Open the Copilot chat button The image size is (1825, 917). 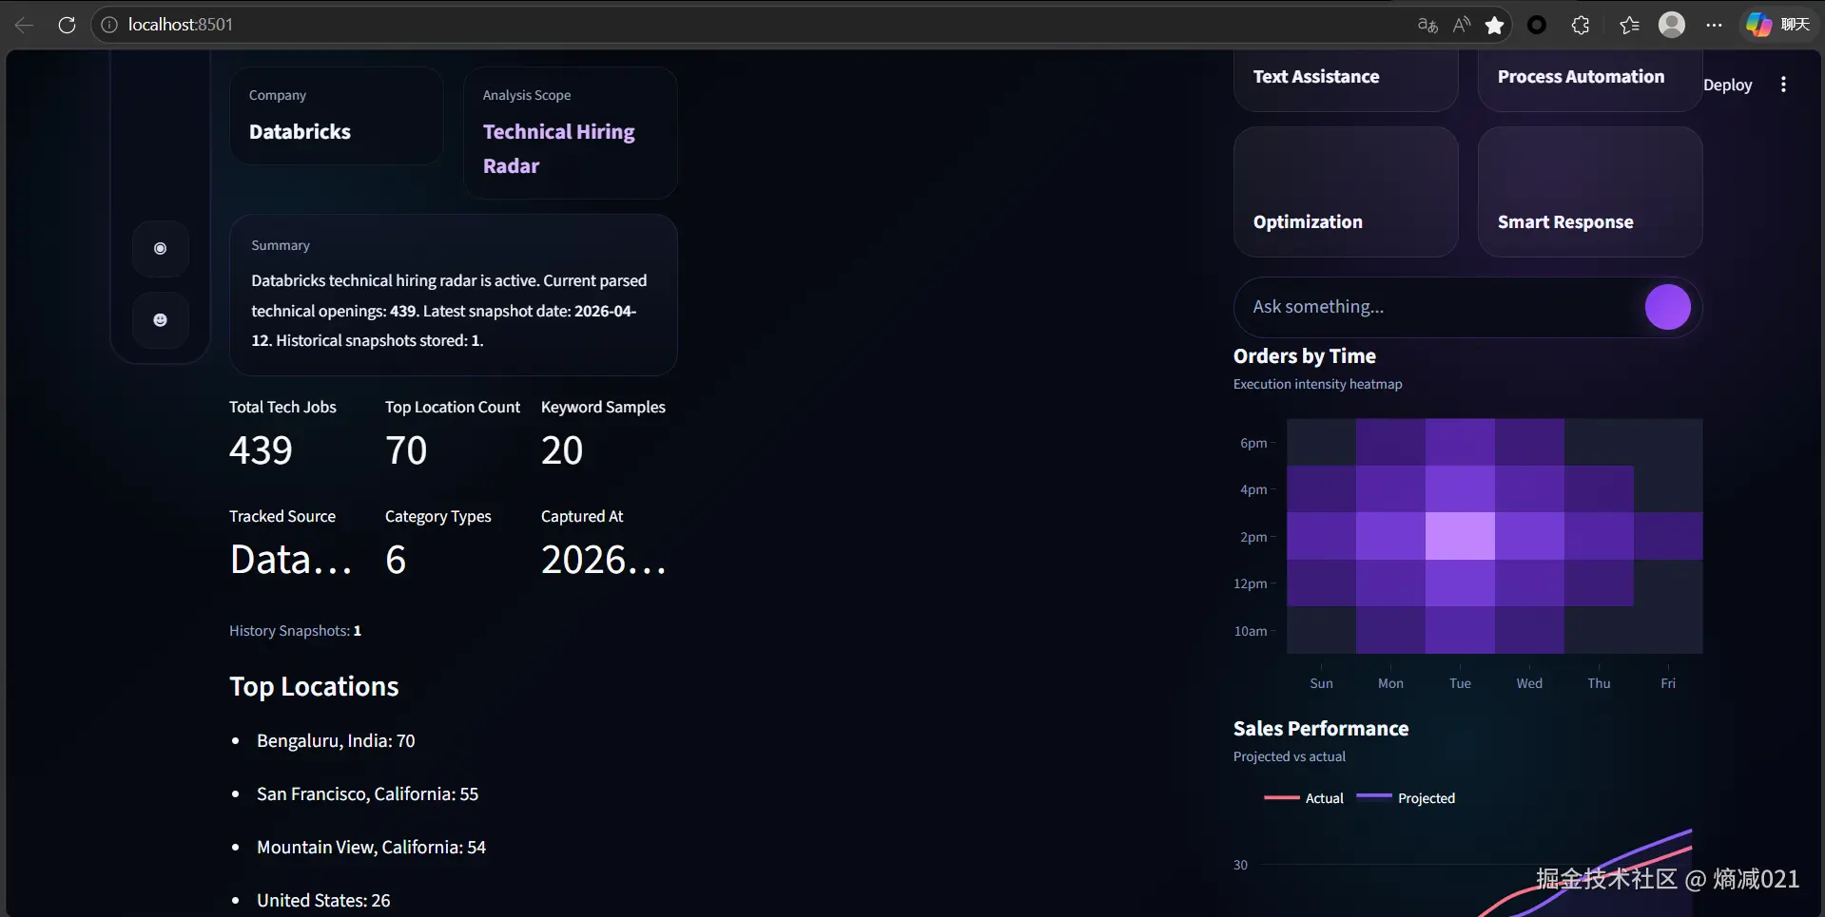pos(1778,25)
